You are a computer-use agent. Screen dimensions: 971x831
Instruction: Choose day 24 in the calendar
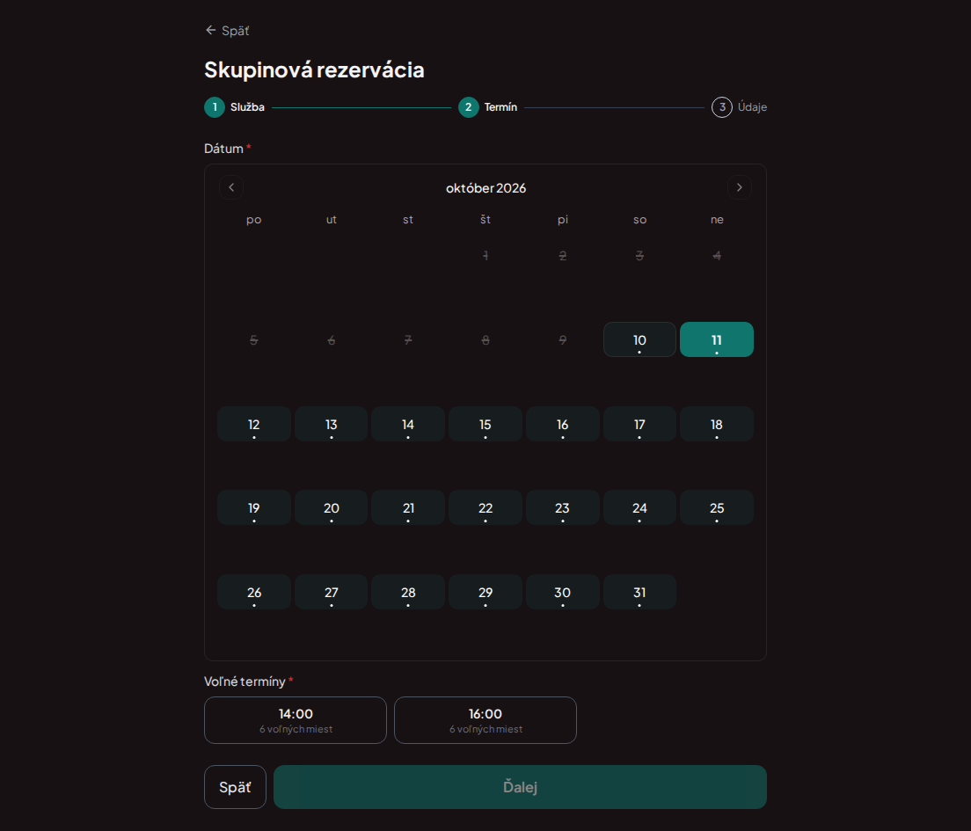(x=639, y=507)
